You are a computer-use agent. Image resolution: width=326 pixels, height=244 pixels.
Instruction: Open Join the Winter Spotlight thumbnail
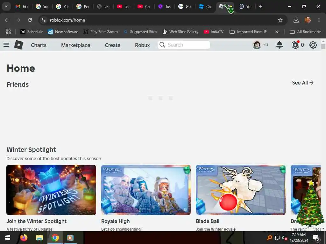[51, 190]
